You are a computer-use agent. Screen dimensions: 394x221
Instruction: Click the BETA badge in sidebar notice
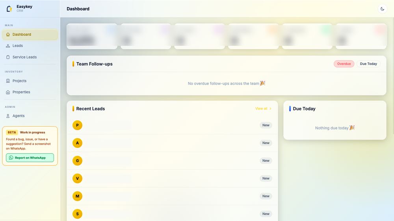(x=12, y=132)
